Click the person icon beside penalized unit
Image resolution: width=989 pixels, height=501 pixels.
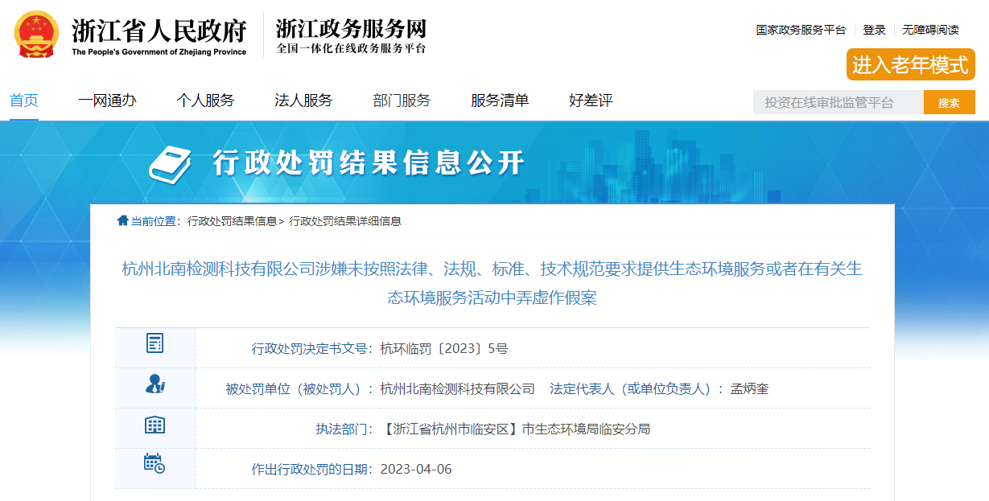(x=155, y=384)
